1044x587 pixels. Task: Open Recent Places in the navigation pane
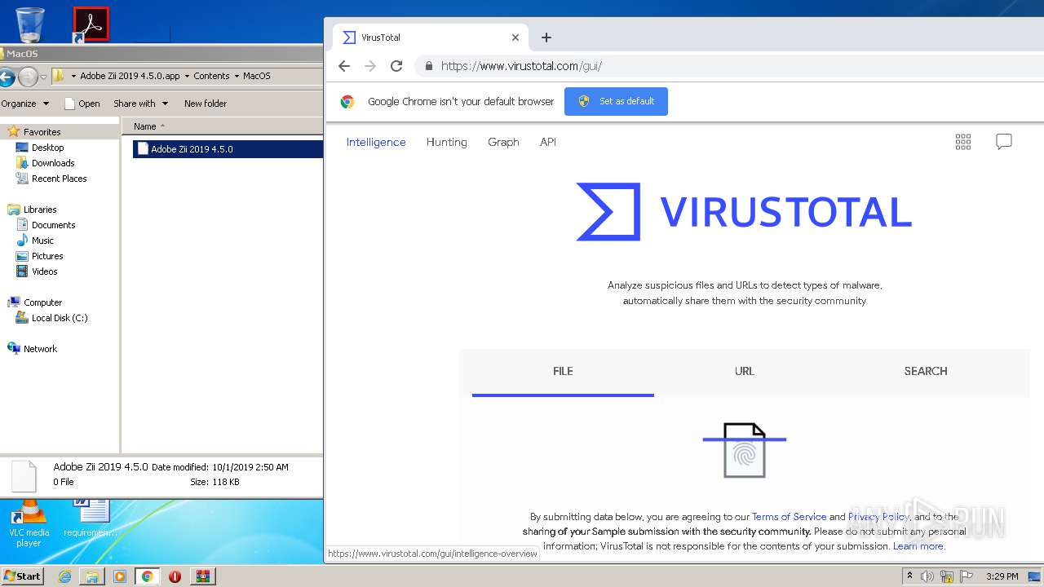pos(51,179)
